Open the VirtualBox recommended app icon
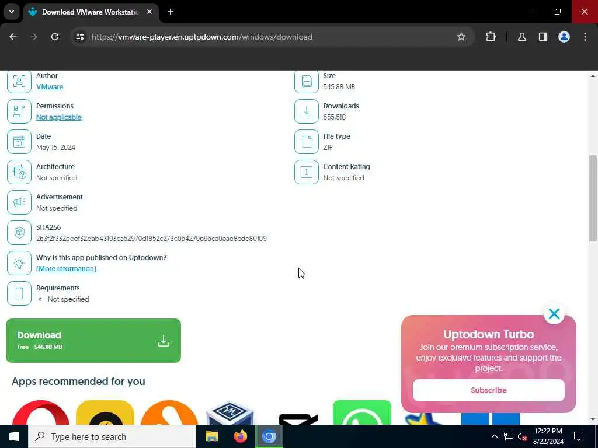 (x=230, y=413)
